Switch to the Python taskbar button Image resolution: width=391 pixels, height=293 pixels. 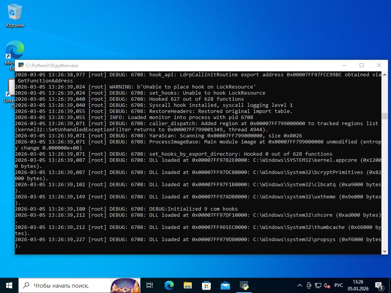244,285
